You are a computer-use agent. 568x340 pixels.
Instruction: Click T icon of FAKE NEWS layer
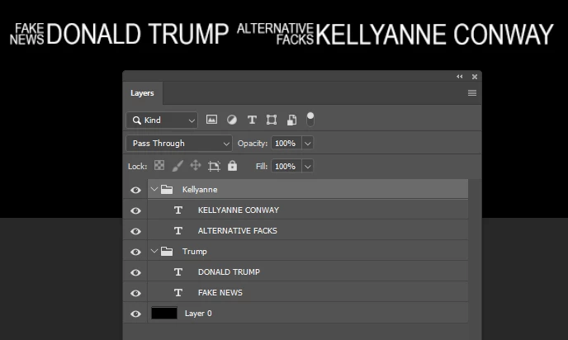177,293
